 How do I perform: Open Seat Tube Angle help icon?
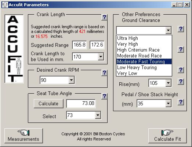tap(104, 96)
